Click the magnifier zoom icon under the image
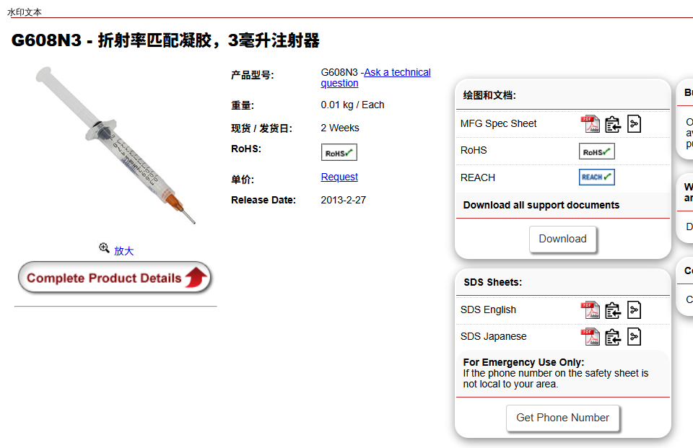The width and height of the screenshot is (693, 448). click(x=104, y=248)
